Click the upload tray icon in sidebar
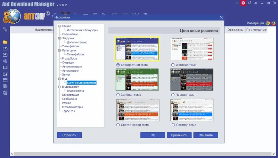The image size is (278, 158). [5, 48]
